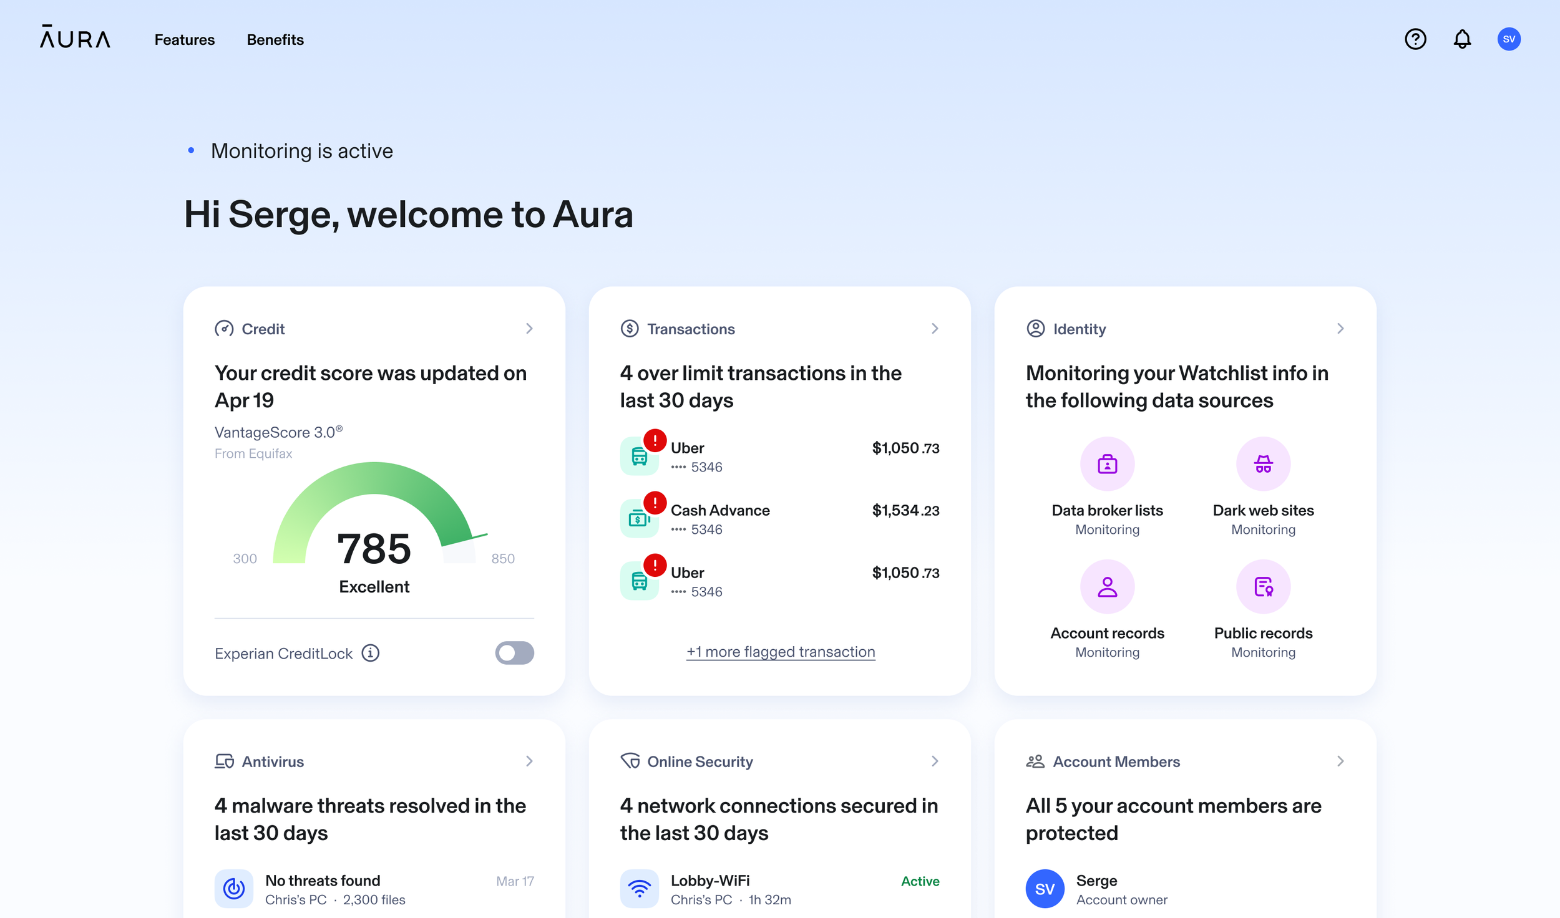Open the Features menu item
This screenshot has width=1560, height=918.
tap(184, 40)
